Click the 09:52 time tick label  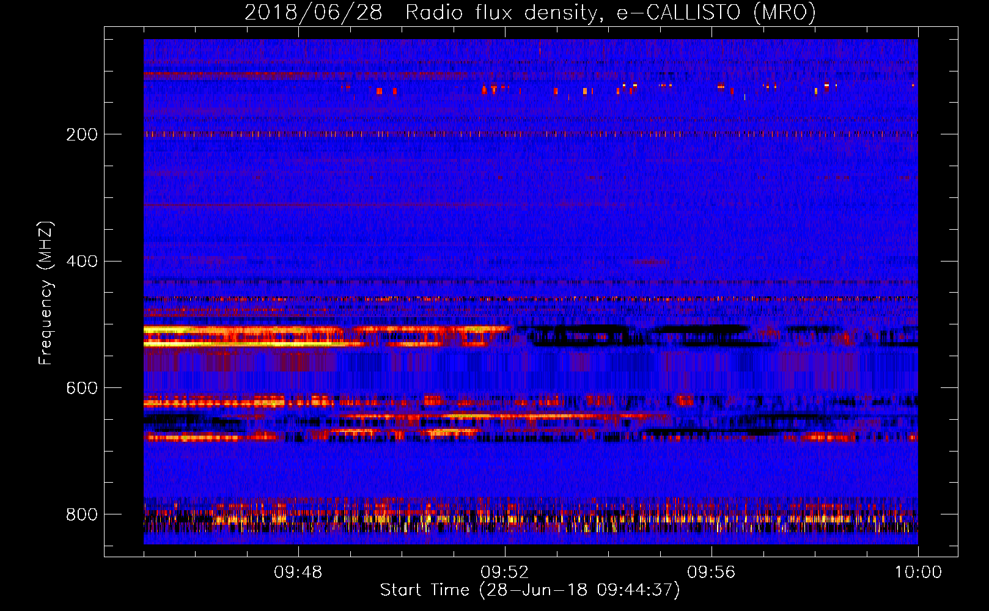coord(505,573)
